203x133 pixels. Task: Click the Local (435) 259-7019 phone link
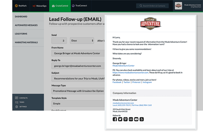click(121, 105)
